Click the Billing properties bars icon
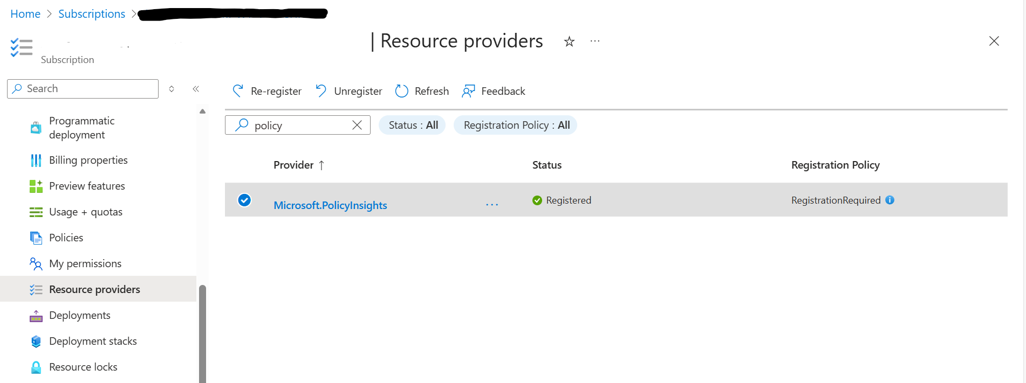The height and width of the screenshot is (383, 1026). (36, 160)
